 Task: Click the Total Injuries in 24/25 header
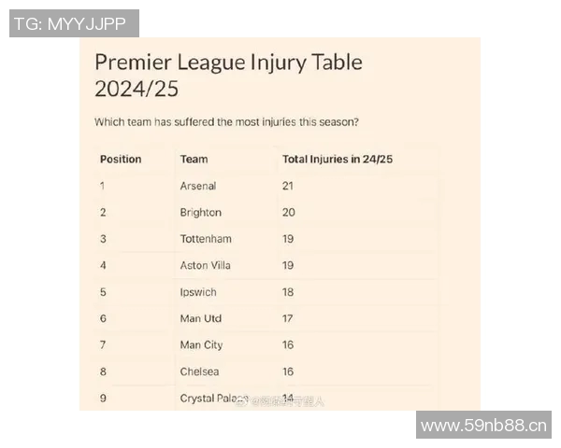click(337, 160)
